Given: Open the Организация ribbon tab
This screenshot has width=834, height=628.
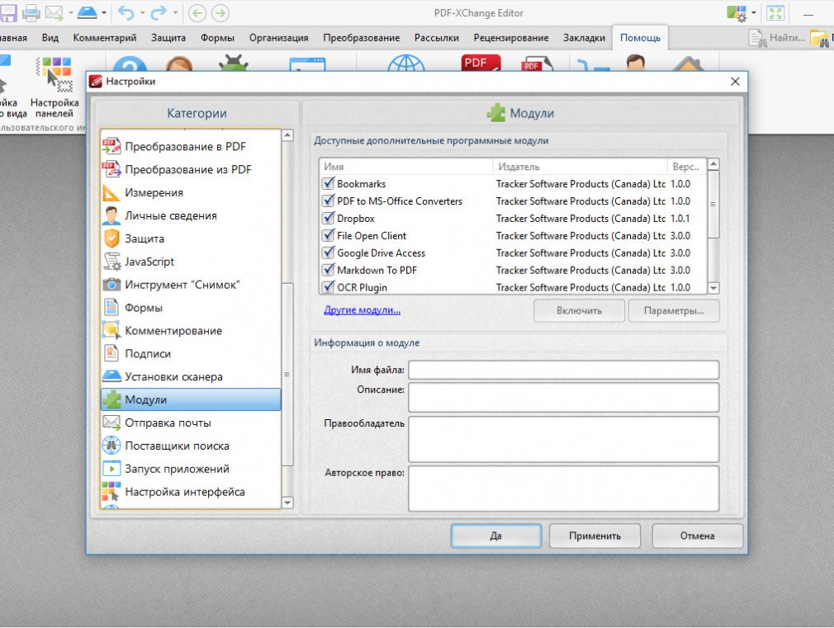Looking at the screenshot, I should [x=279, y=38].
